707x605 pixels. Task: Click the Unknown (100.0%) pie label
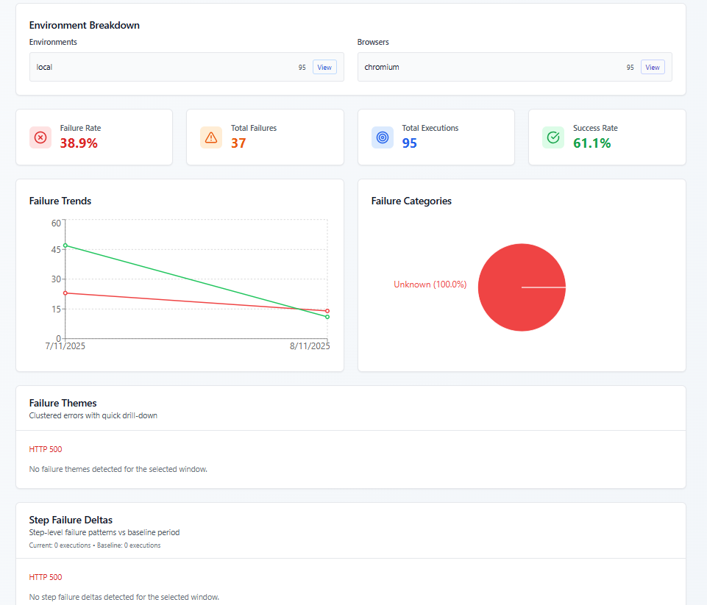[x=430, y=284]
